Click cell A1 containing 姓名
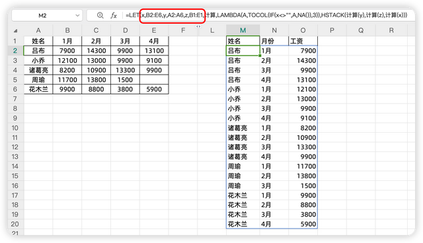The height and width of the screenshot is (243, 423). 38,41
